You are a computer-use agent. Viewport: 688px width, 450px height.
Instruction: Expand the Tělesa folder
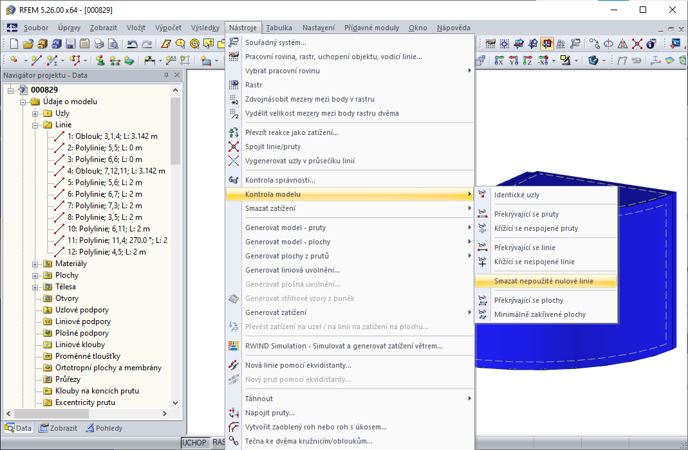pos(35,287)
